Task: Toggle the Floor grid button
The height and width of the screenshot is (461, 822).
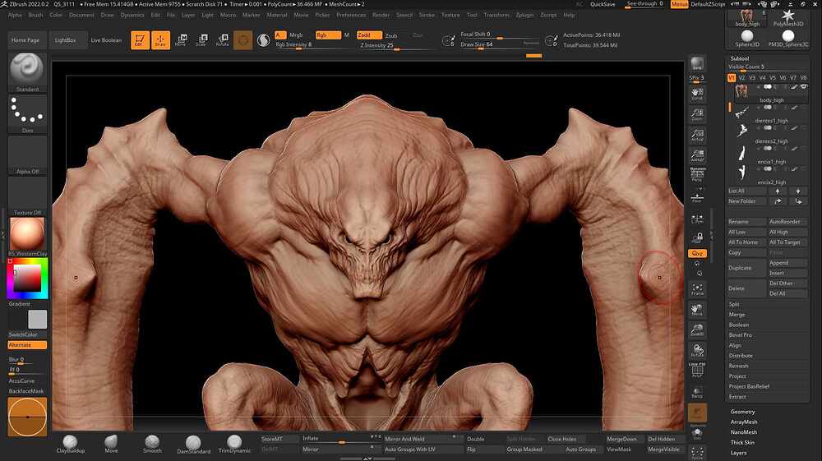Action: pyautogui.click(x=697, y=196)
